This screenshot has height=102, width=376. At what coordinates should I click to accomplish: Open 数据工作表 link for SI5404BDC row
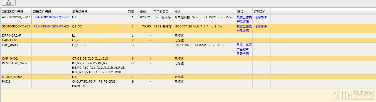(244, 26)
